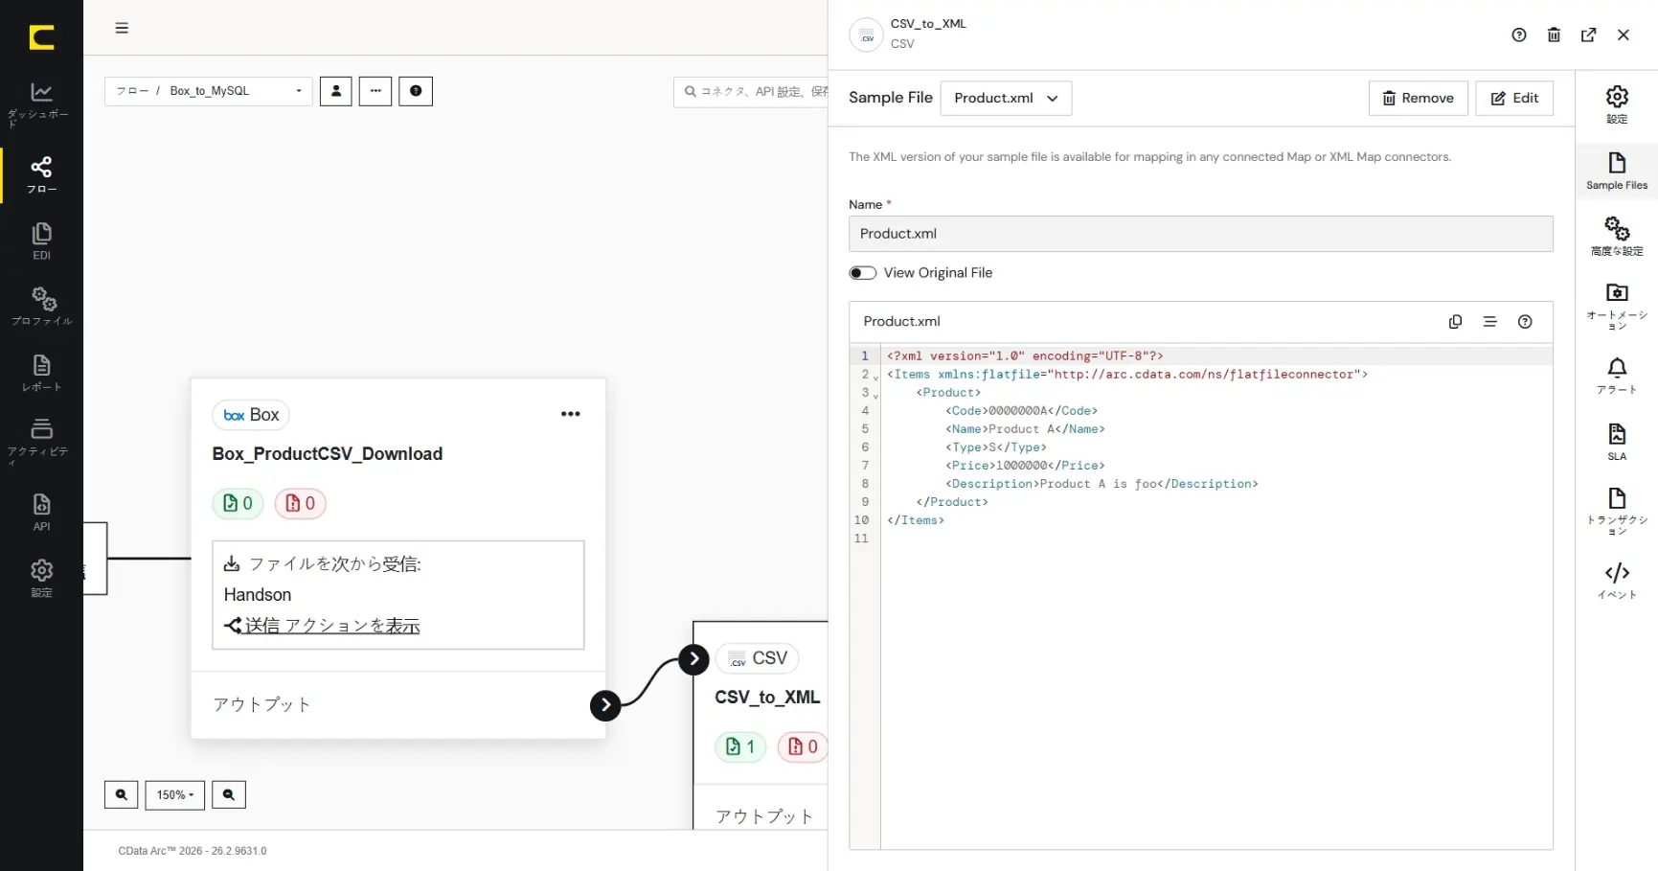The image size is (1658, 871).
Task: Click Box connector output arrow node
Action: tap(605, 705)
